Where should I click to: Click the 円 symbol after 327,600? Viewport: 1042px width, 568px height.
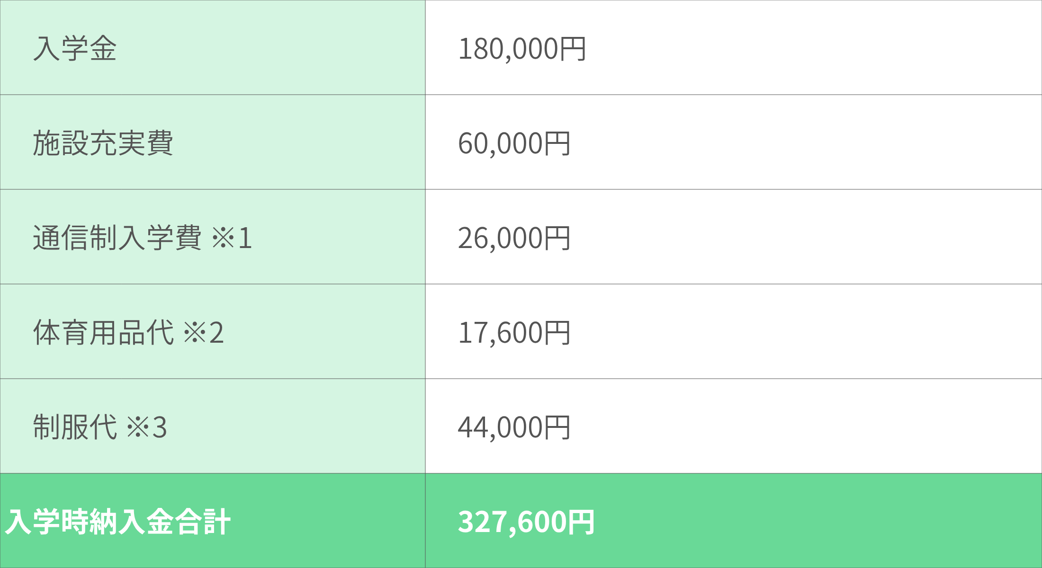[581, 522]
